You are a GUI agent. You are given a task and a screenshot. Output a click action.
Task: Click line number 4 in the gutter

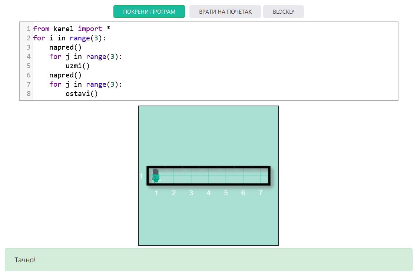[x=29, y=57]
